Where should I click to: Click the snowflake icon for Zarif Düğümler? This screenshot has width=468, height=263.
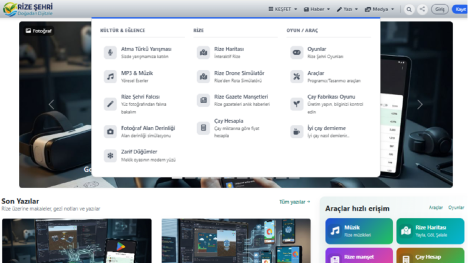tap(110, 156)
